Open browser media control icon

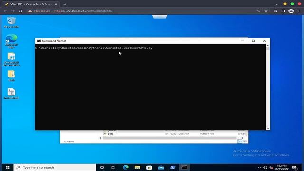[275, 11]
